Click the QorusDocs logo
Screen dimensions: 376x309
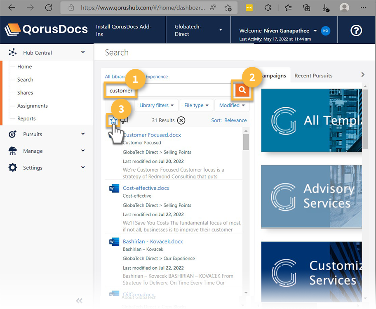click(46, 30)
